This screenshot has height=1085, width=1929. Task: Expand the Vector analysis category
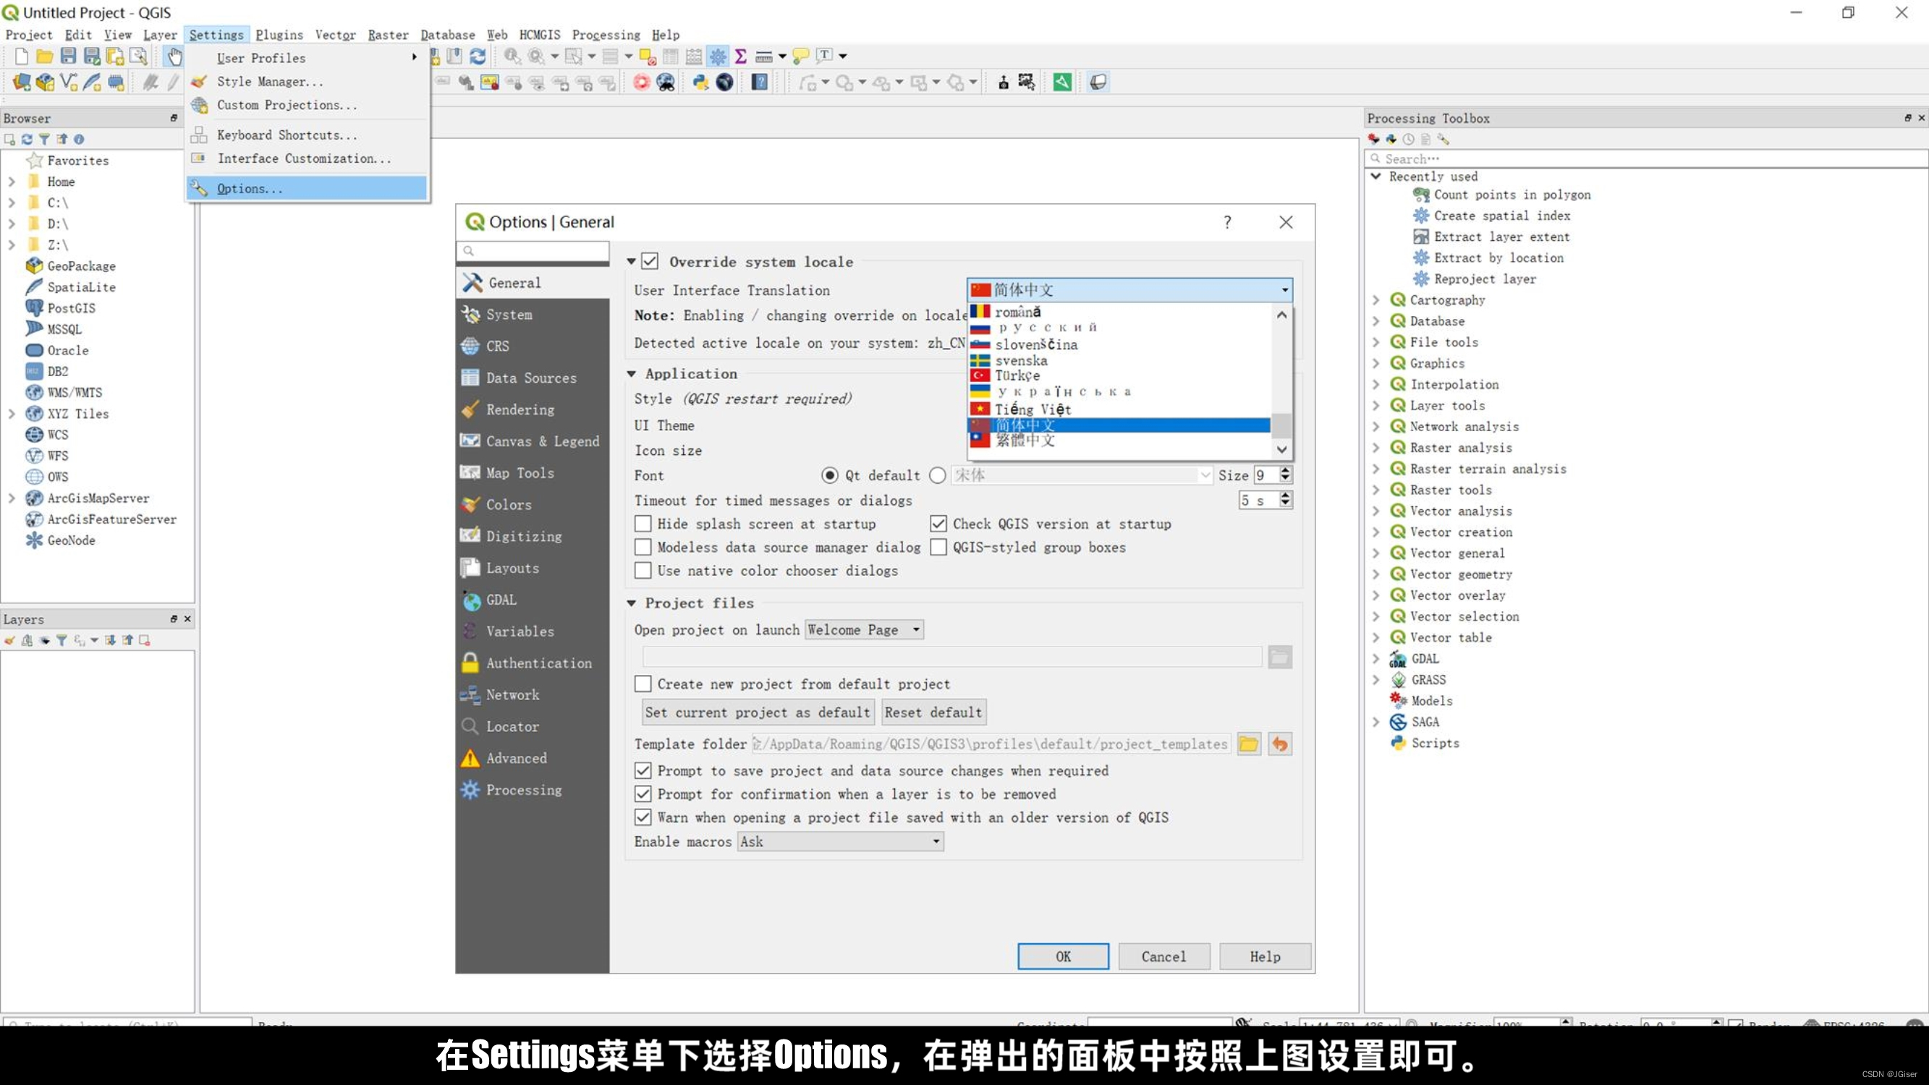pos(1376,511)
